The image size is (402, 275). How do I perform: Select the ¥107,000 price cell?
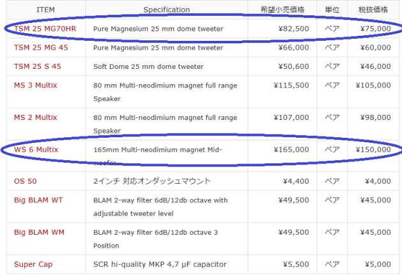[x=292, y=117]
